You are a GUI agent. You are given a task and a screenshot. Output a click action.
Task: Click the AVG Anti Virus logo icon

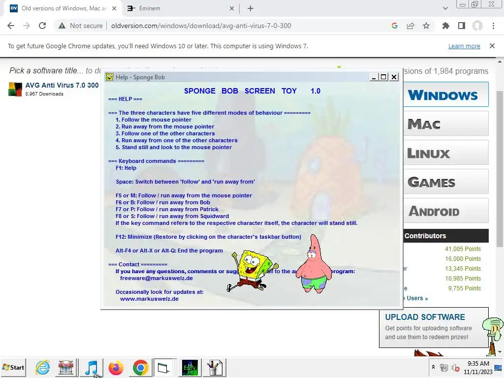(x=15, y=90)
